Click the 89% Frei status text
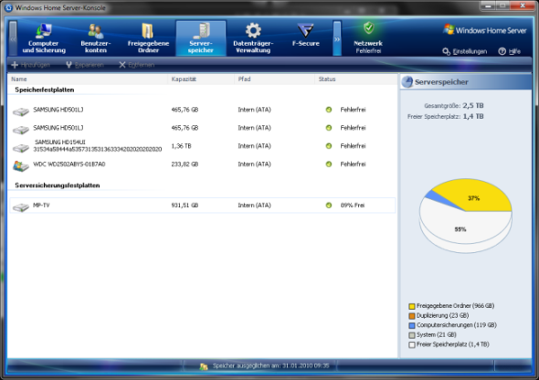 coord(353,206)
